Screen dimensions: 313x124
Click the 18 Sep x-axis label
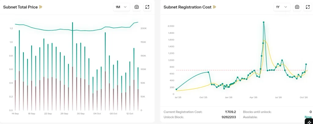coord(31,114)
